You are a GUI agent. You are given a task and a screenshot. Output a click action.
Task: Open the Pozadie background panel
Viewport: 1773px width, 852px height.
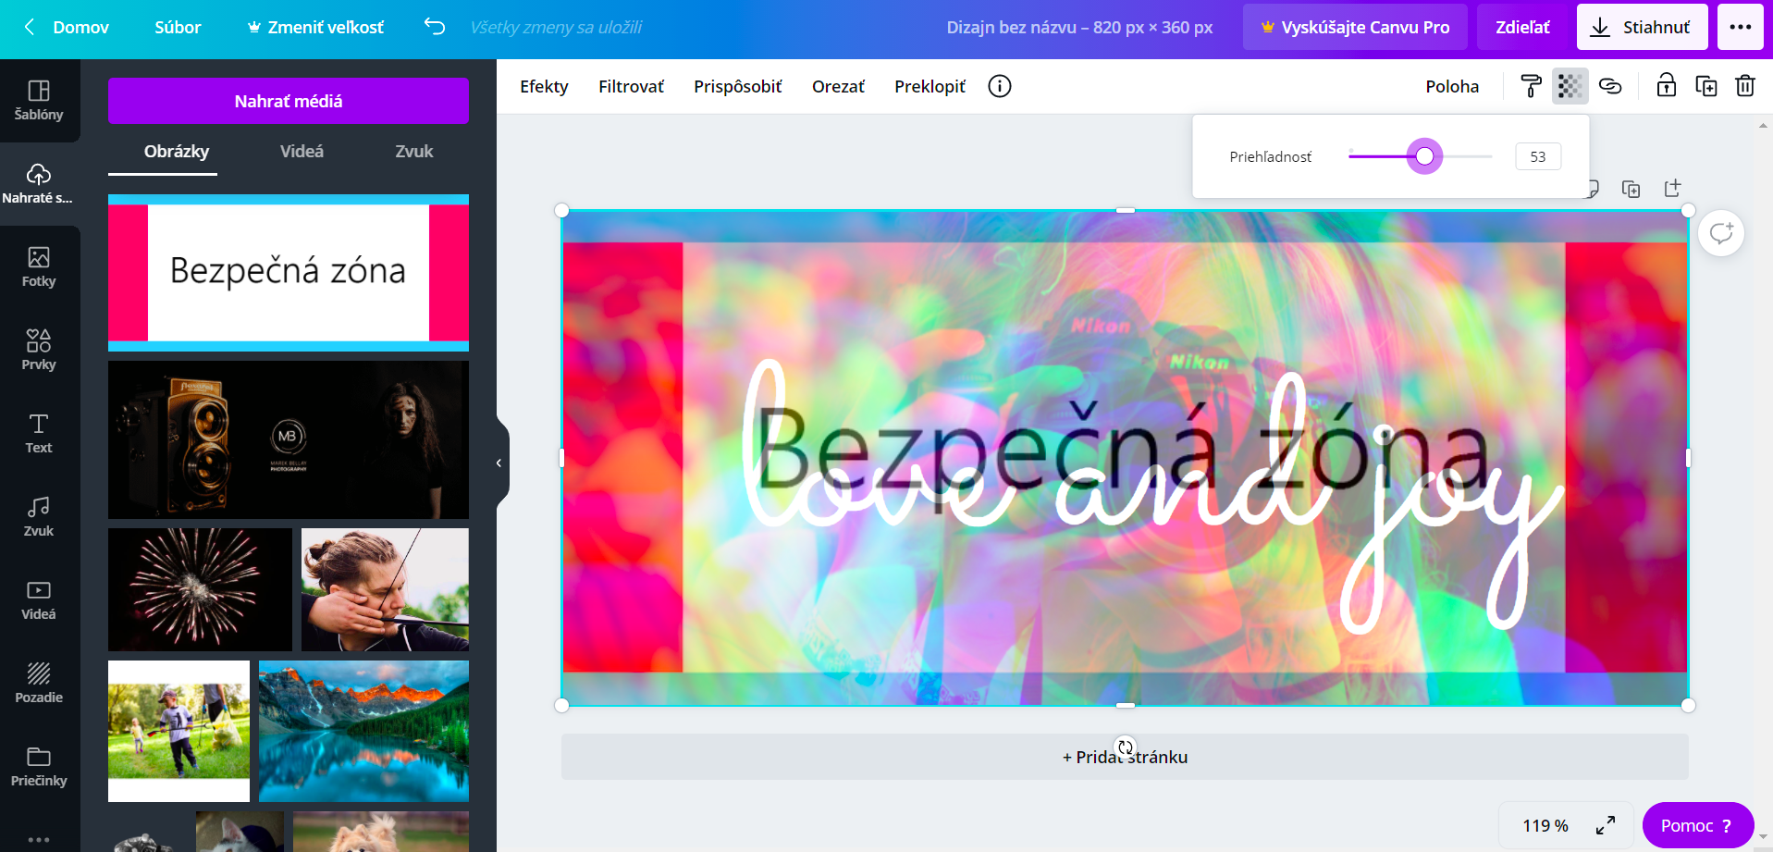click(x=39, y=684)
